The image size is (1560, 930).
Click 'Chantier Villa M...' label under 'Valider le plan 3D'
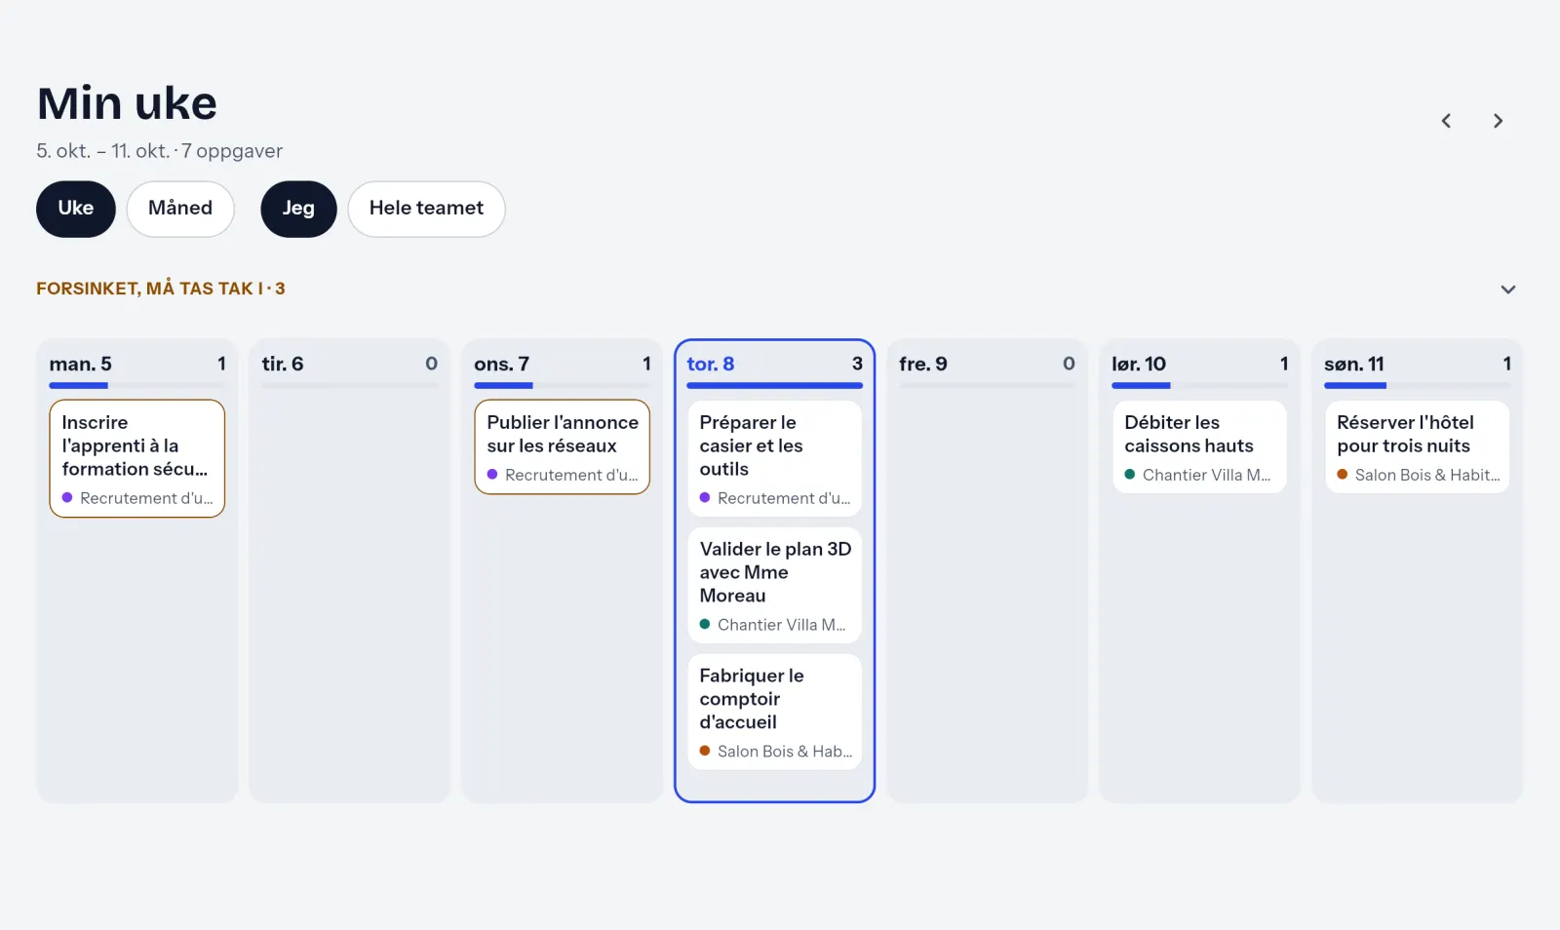point(782,625)
